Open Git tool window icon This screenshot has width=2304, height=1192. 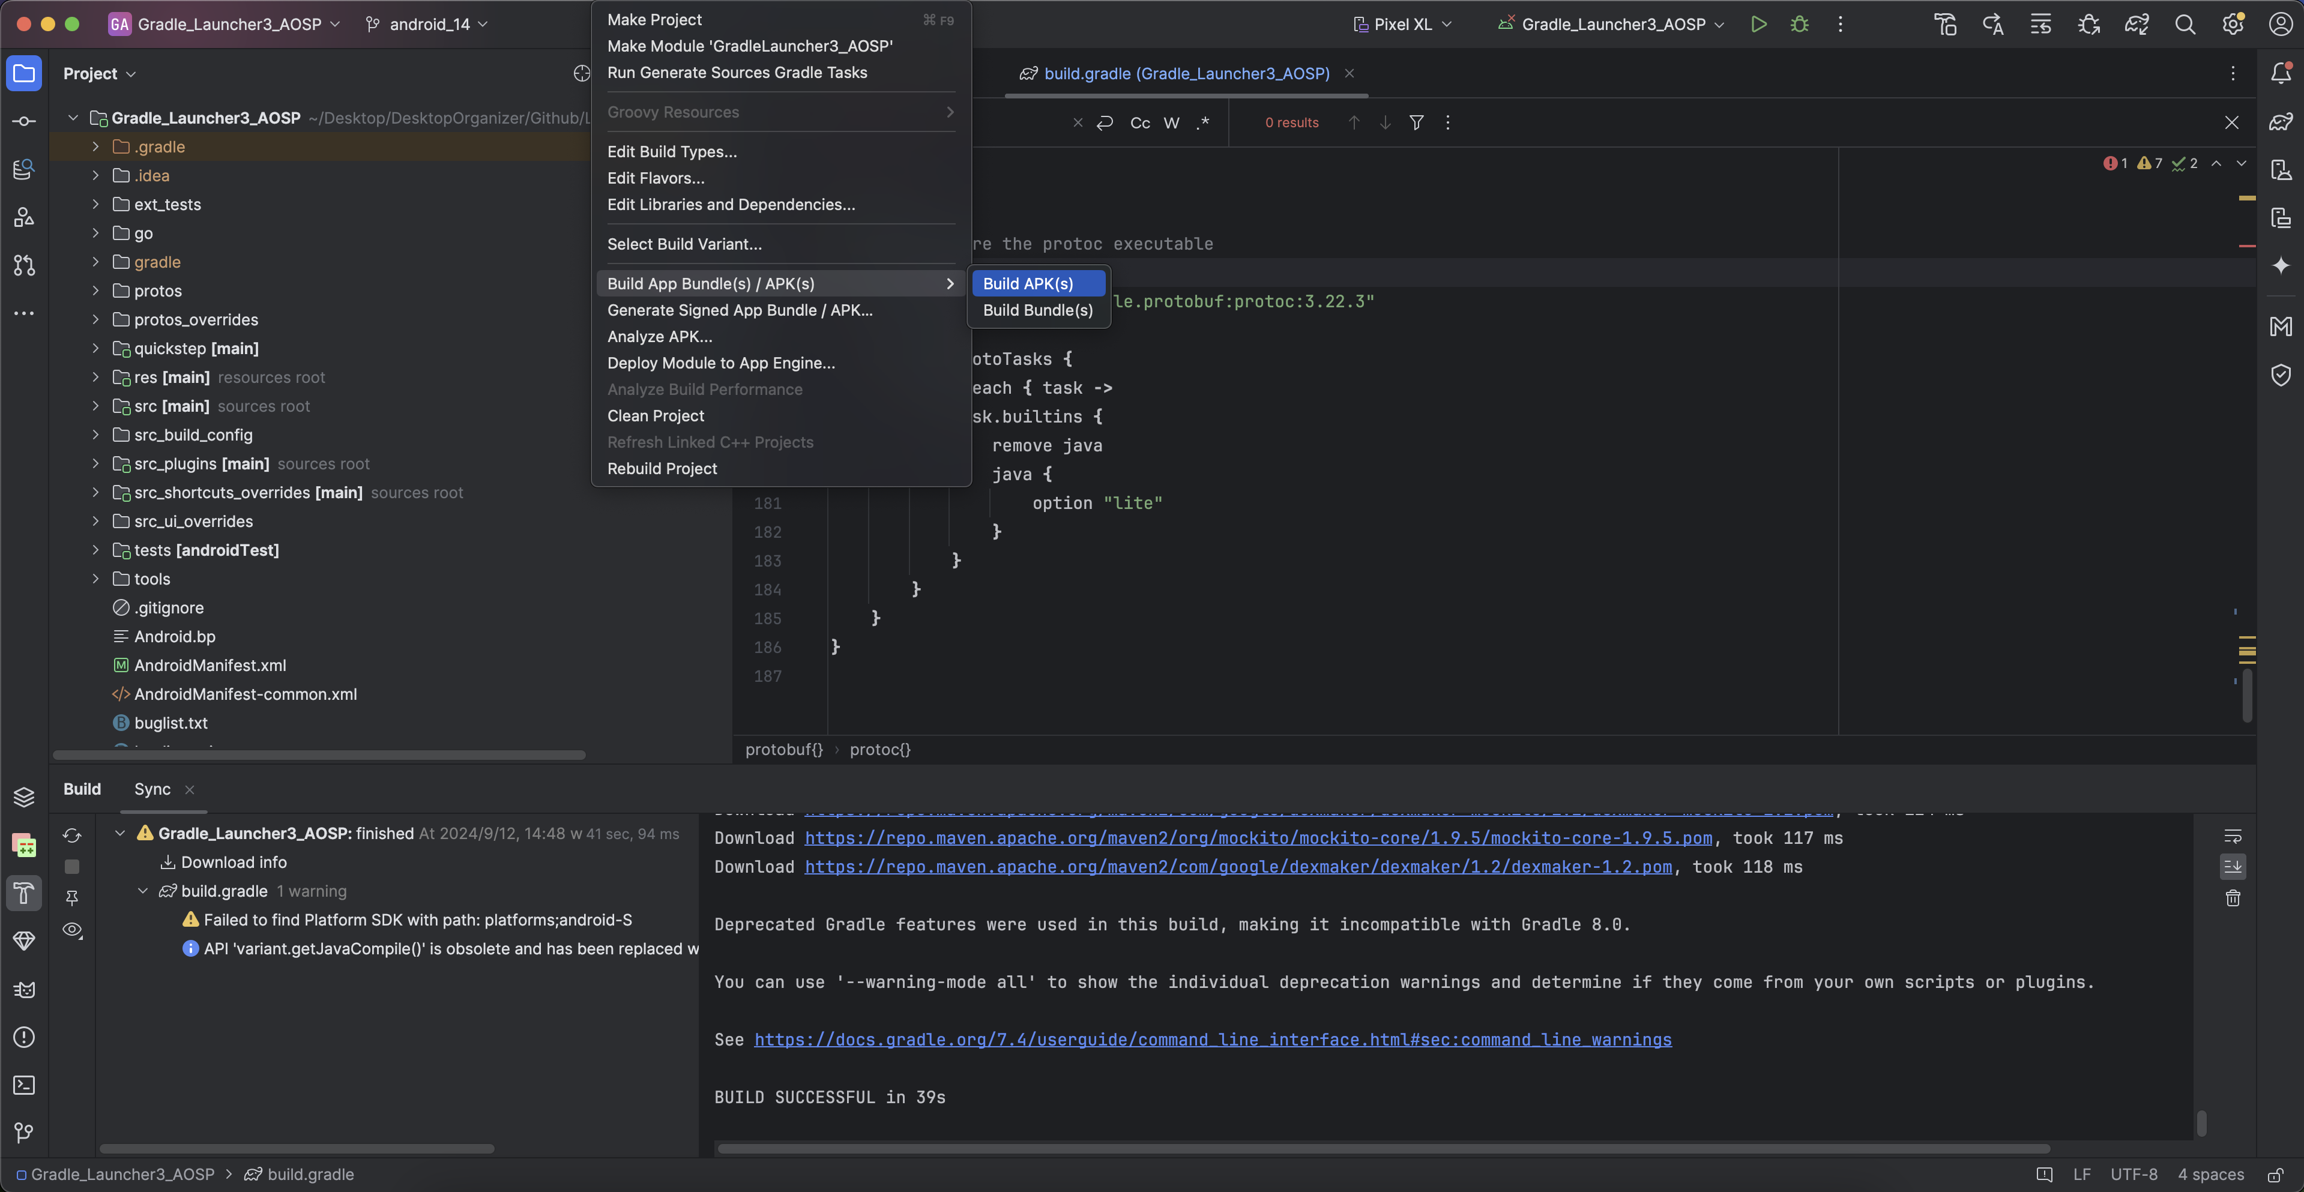click(x=24, y=1133)
